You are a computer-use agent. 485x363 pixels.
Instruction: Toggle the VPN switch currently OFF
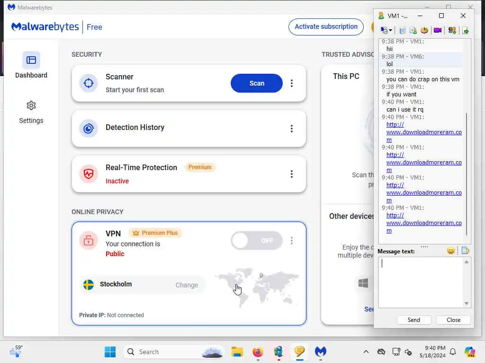pyautogui.click(x=257, y=241)
